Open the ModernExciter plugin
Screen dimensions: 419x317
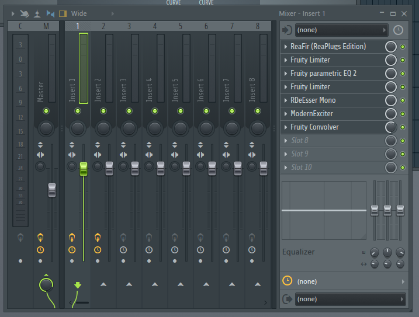tap(312, 114)
